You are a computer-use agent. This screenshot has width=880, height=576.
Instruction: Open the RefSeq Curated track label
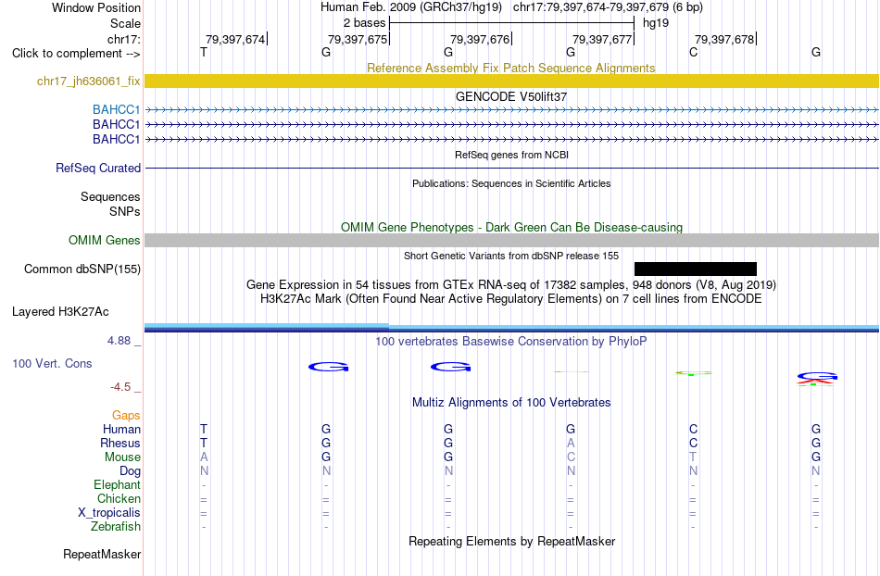pyautogui.click(x=98, y=169)
